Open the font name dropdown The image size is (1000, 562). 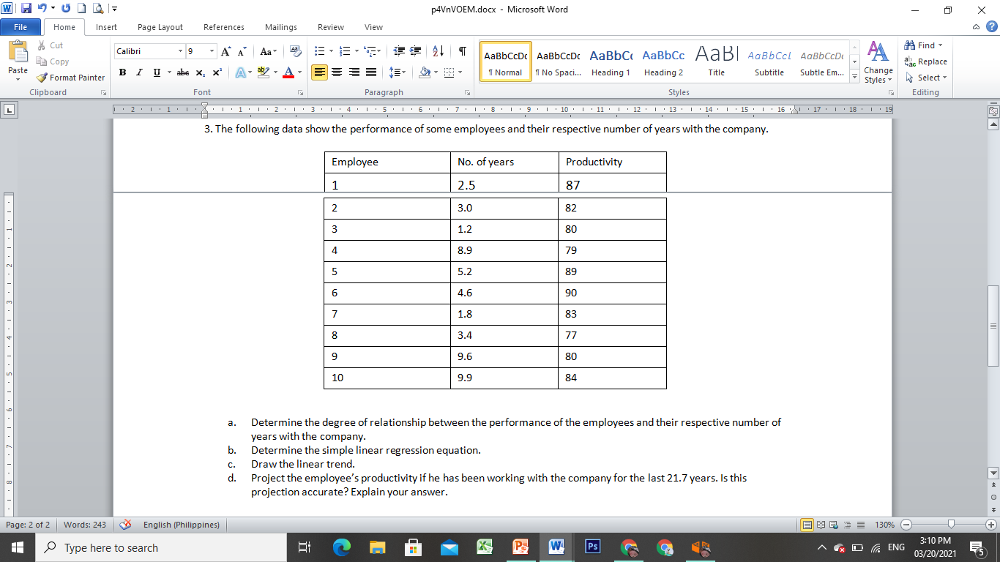tap(180, 51)
